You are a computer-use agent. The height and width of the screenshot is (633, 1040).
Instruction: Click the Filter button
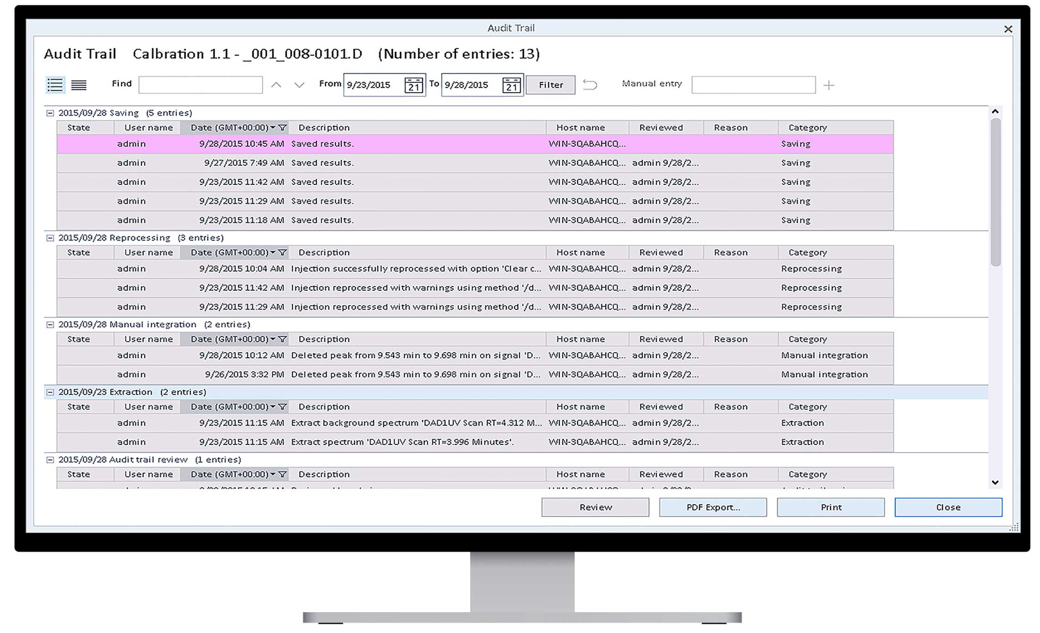550,85
